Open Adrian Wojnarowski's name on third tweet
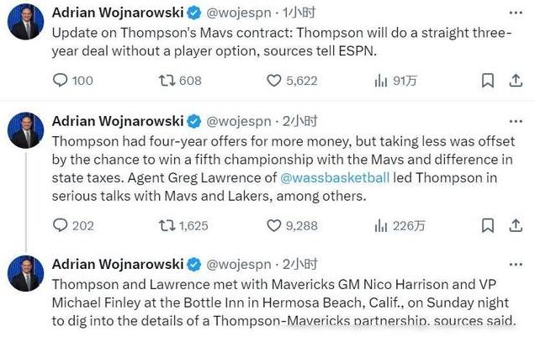535x337 pixels. tap(118, 265)
